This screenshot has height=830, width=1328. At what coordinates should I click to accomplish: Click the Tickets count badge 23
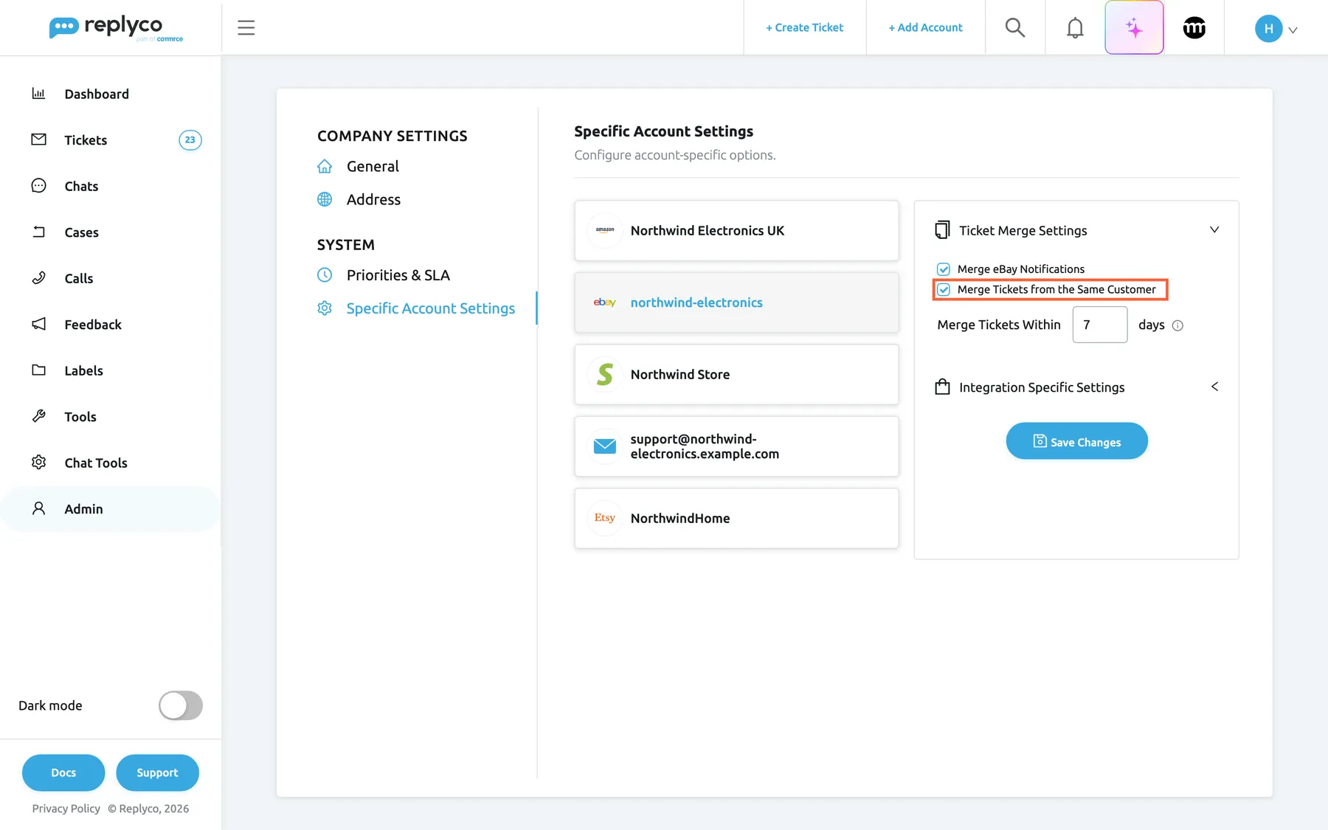[190, 140]
